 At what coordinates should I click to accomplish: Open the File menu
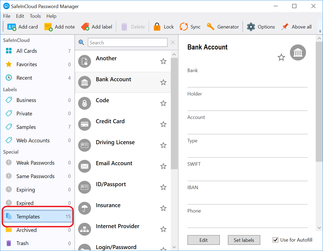(6, 16)
